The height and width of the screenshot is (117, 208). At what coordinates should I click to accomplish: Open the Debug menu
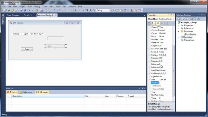coord(37,6)
